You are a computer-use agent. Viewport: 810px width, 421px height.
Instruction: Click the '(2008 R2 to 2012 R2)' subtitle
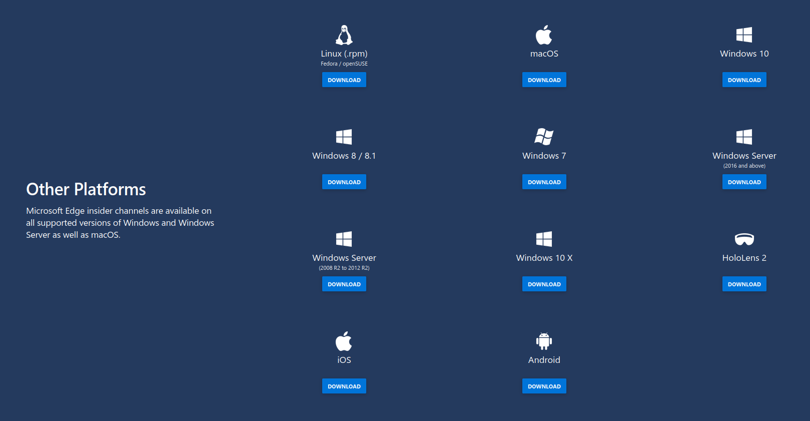tap(344, 268)
